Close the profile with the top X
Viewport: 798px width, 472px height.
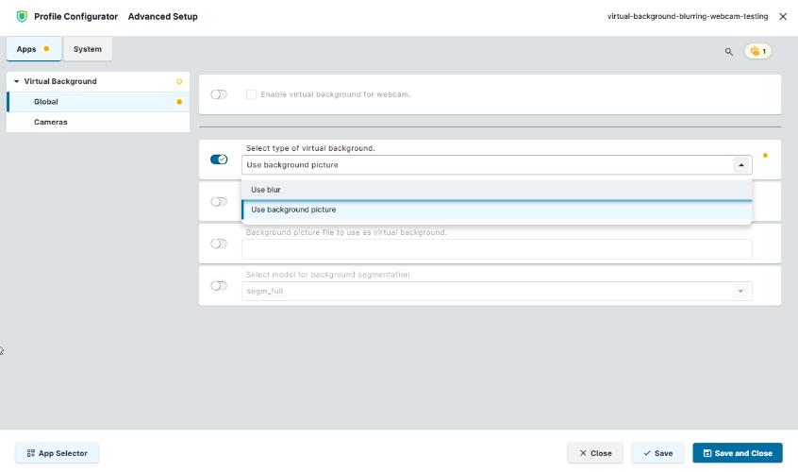tap(783, 17)
